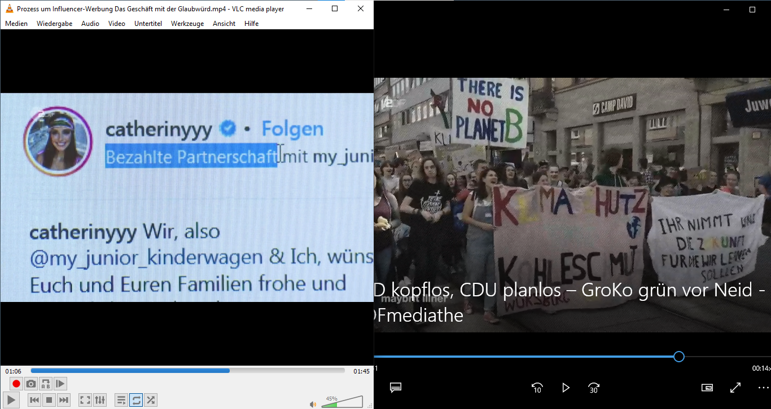Go to previous media in VLC
Viewport: 771px width, 409px height.
[x=34, y=400]
